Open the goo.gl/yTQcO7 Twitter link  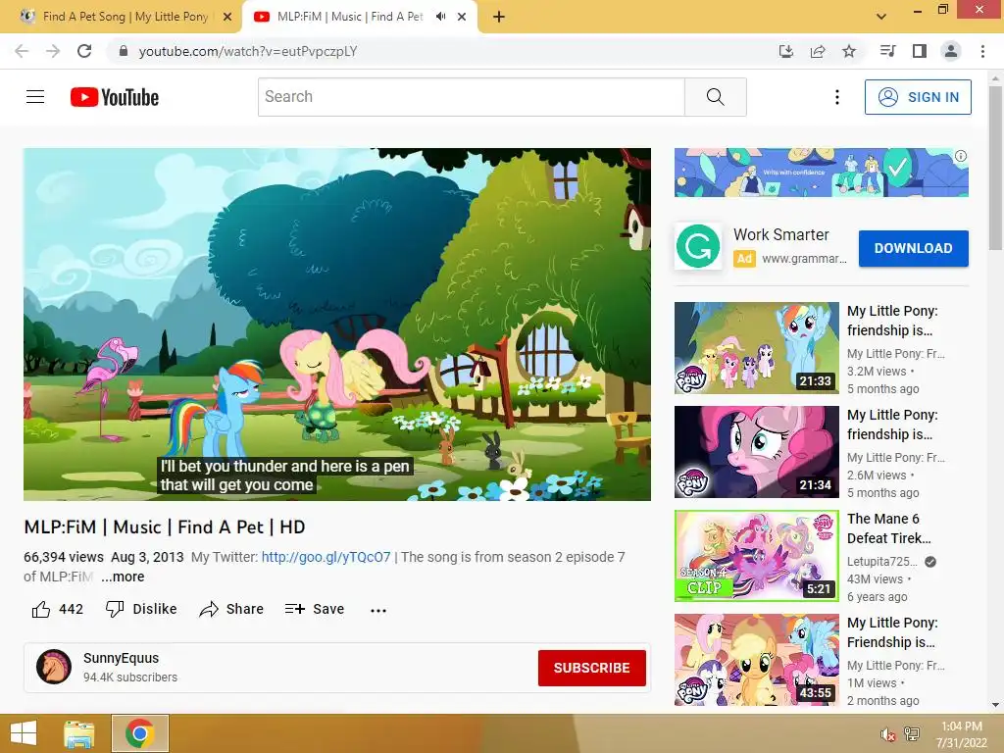326,557
